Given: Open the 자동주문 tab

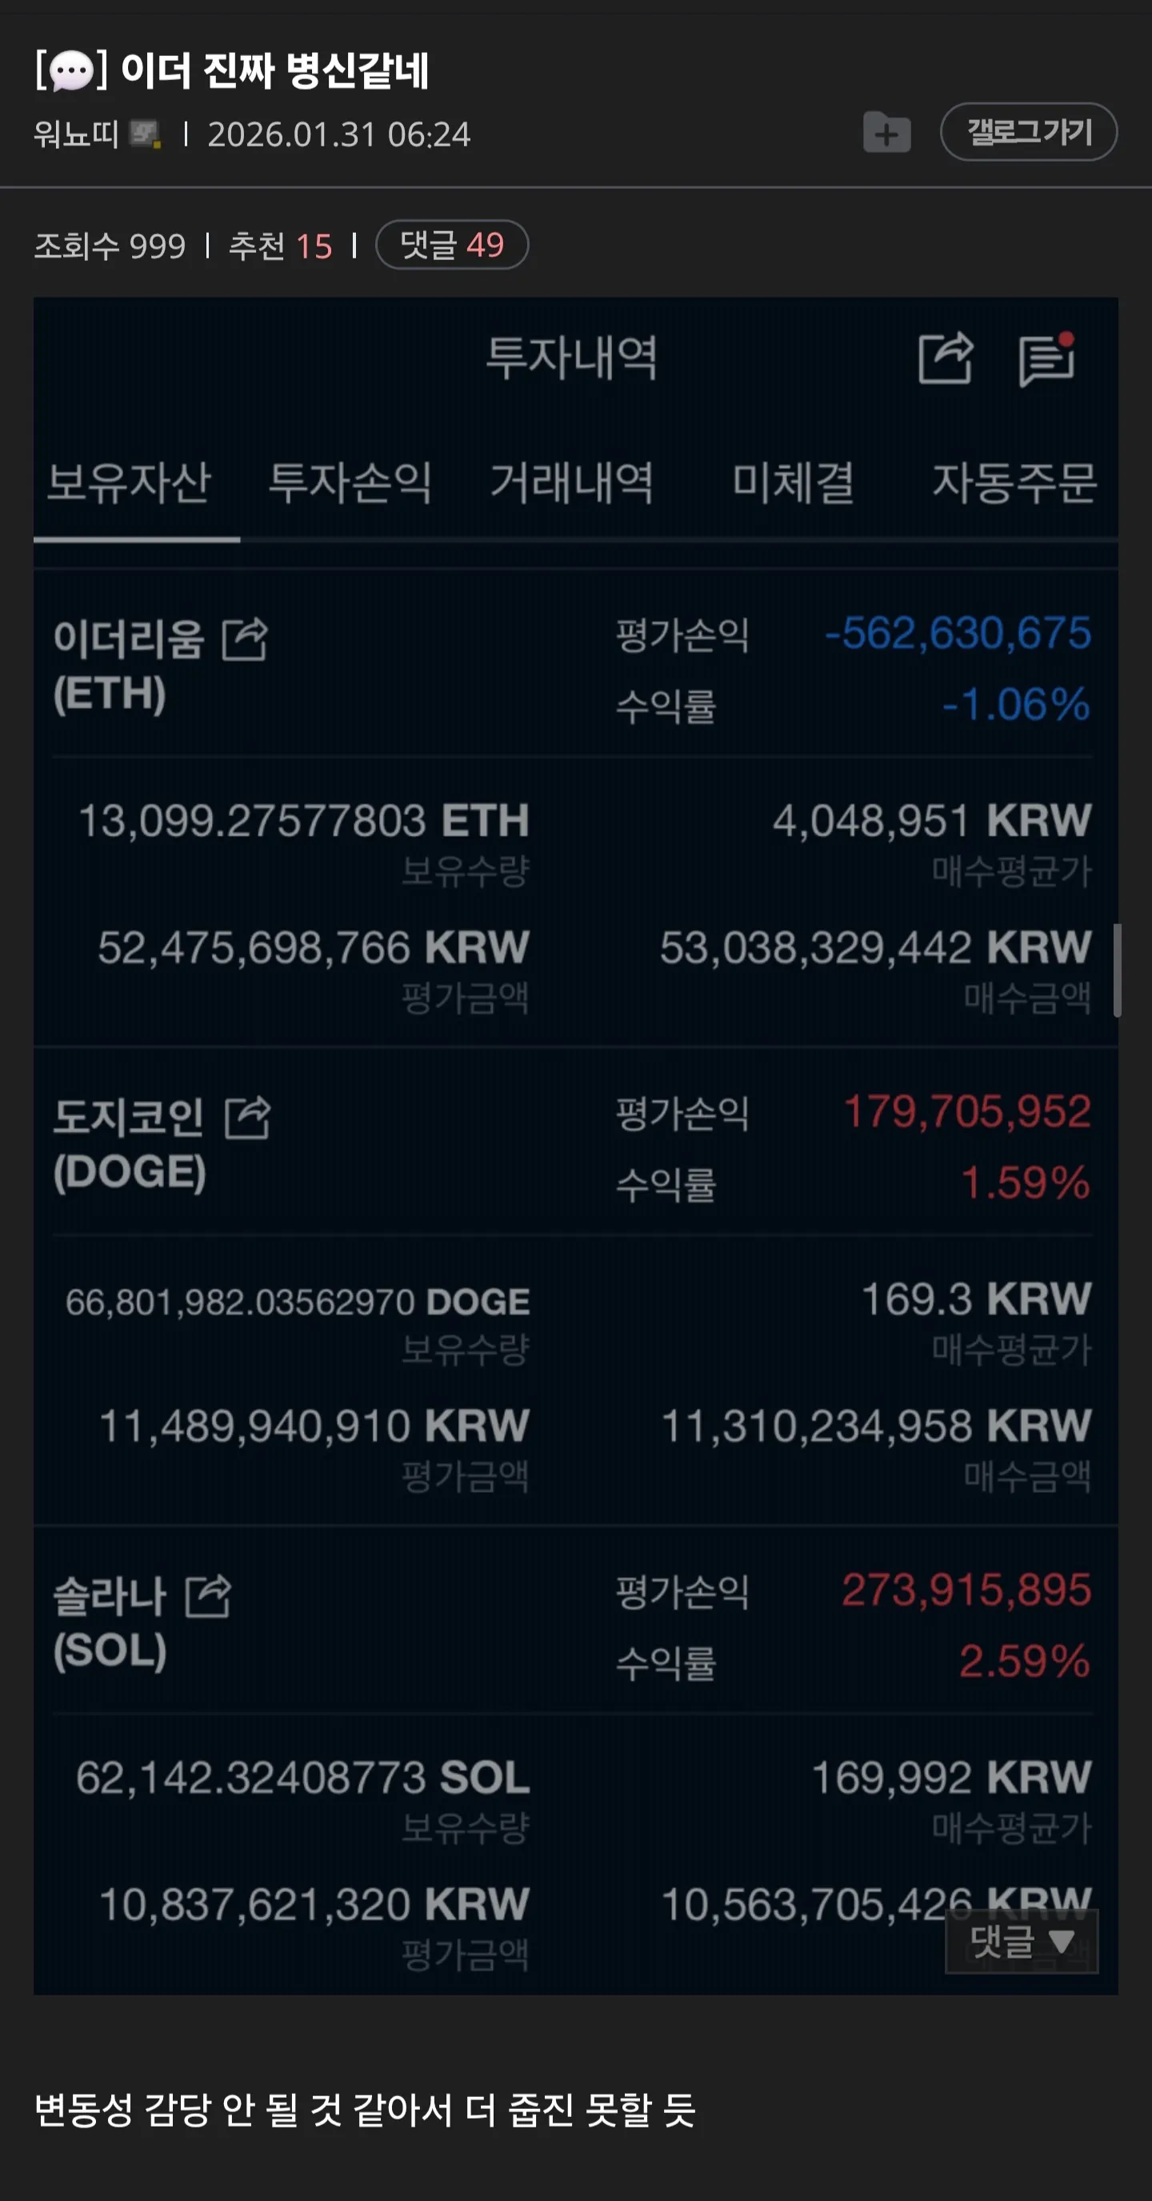Looking at the screenshot, I should tap(1014, 482).
